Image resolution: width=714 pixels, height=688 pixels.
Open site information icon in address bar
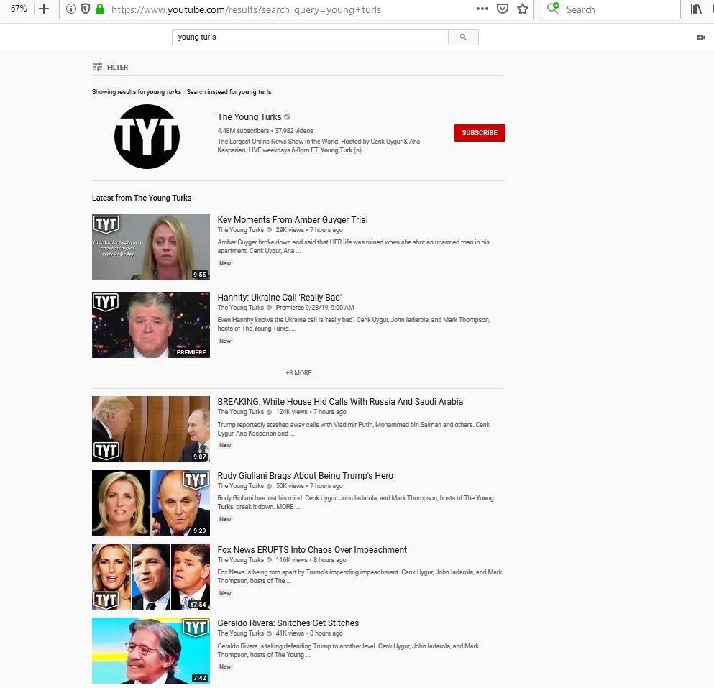coord(70,9)
